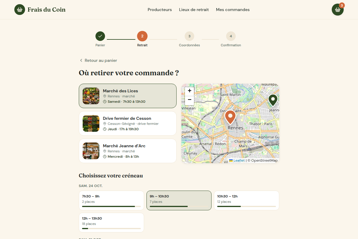
Task: Open Mes commandes in navigation
Action: click(233, 10)
